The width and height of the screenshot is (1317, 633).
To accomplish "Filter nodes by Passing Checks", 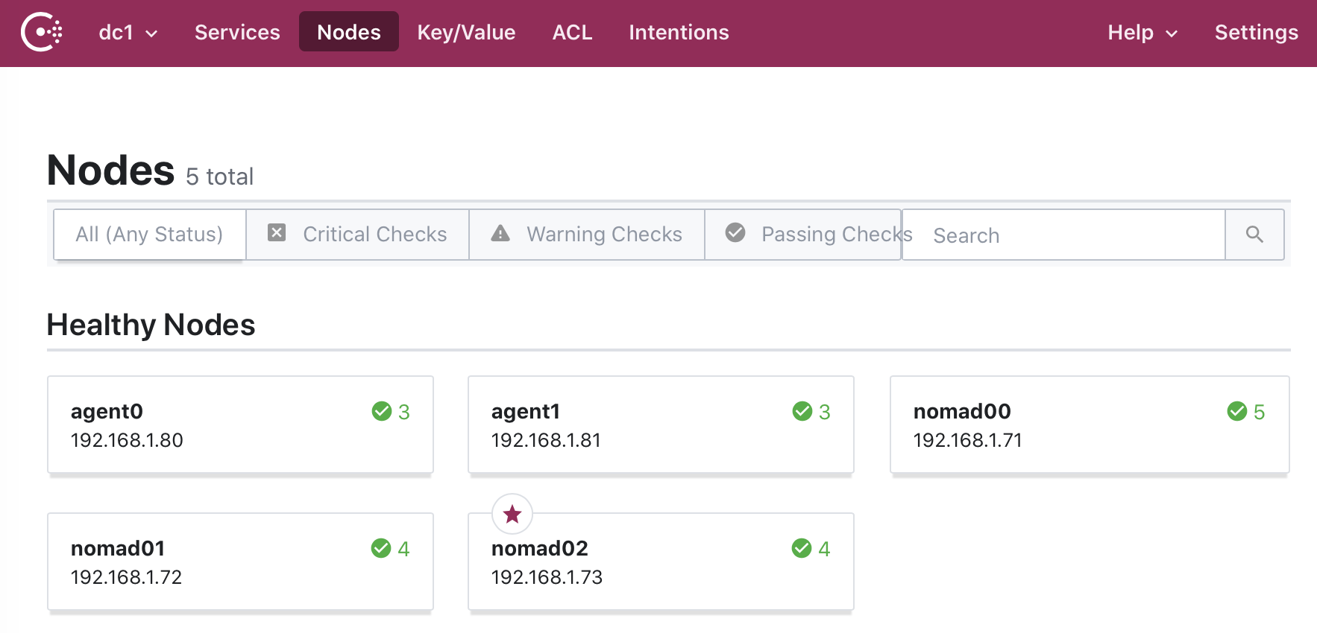I will click(x=803, y=235).
